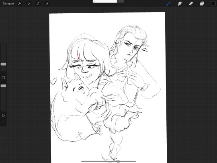Viewport: 217px width, 163px height.
Task: Activate the Transform arrow tool
Action: (x=47, y=4)
